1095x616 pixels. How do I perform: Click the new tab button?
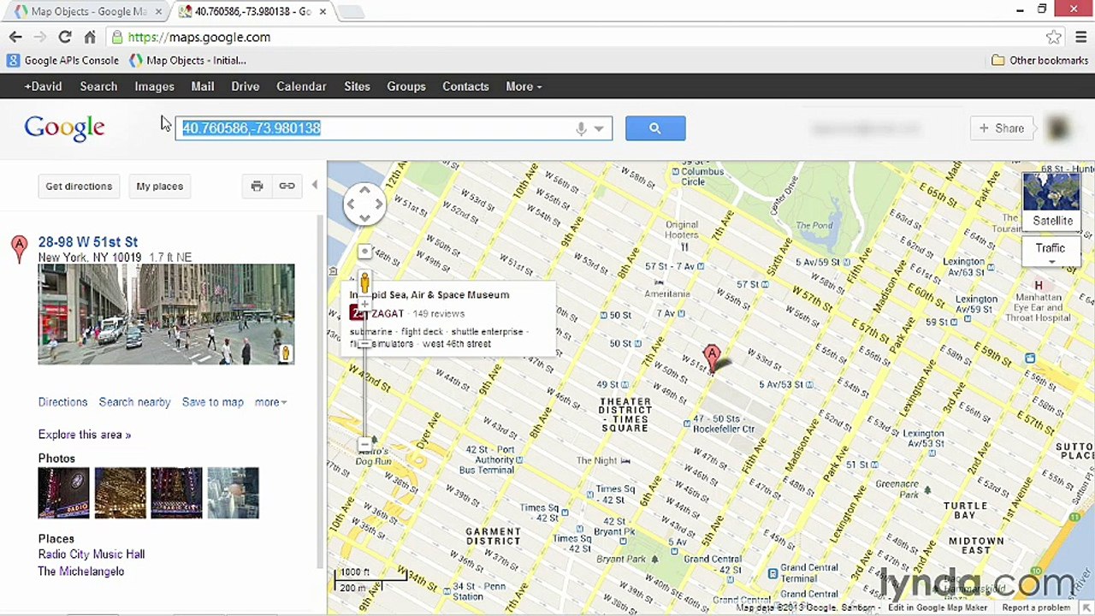point(350,11)
